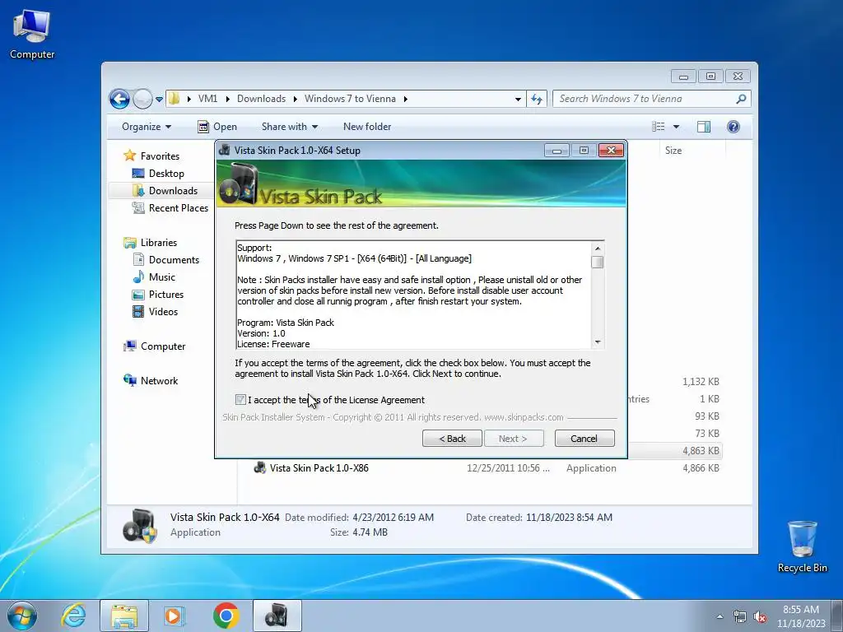The width and height of the screenshot is (843, 632).
Task: Click the Explorer window folder icon in address bar
Action: [x=175, y=99]
